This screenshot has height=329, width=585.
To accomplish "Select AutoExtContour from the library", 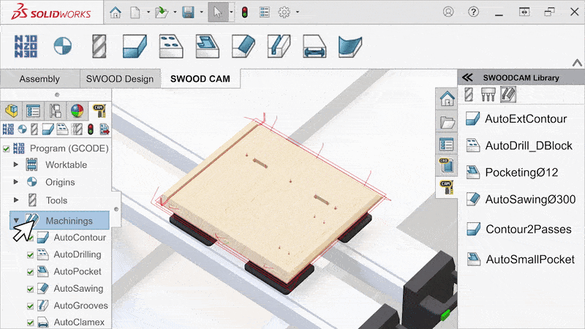I will pyautogui.click(x=516, y=119).
